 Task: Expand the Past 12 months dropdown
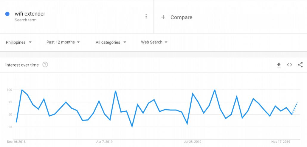click(63, 42)
